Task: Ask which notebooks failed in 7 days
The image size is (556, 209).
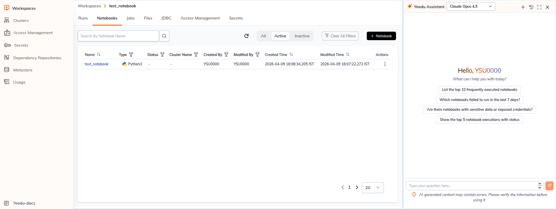Action: (x=479, y=100)
